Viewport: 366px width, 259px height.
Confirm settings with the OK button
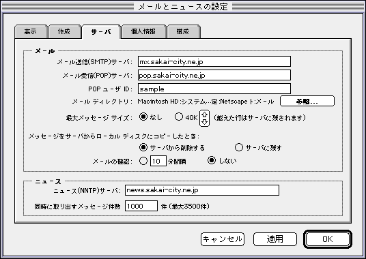(x=328, y=239)
